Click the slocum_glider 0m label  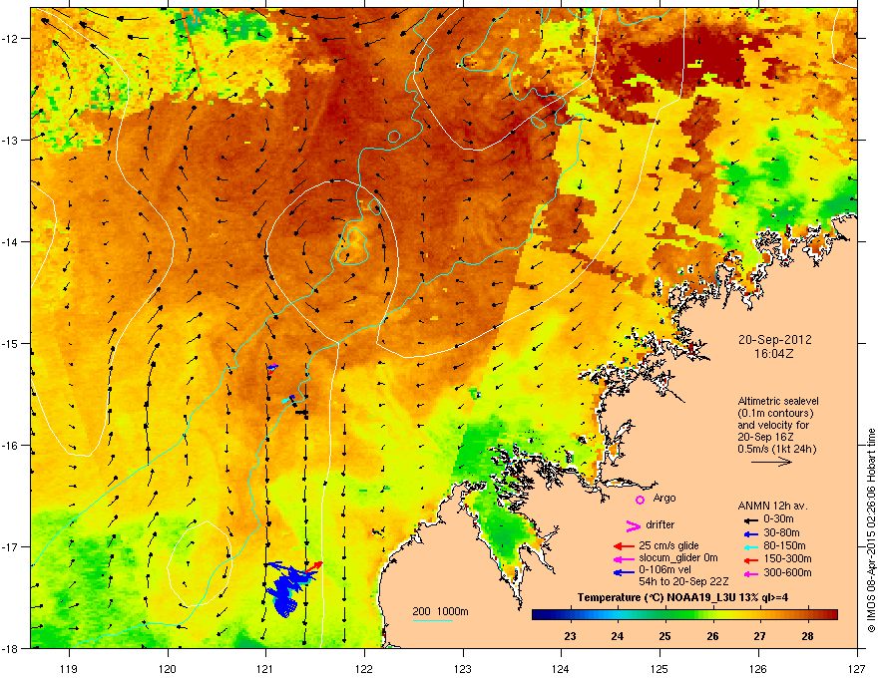tap(678, 558)
